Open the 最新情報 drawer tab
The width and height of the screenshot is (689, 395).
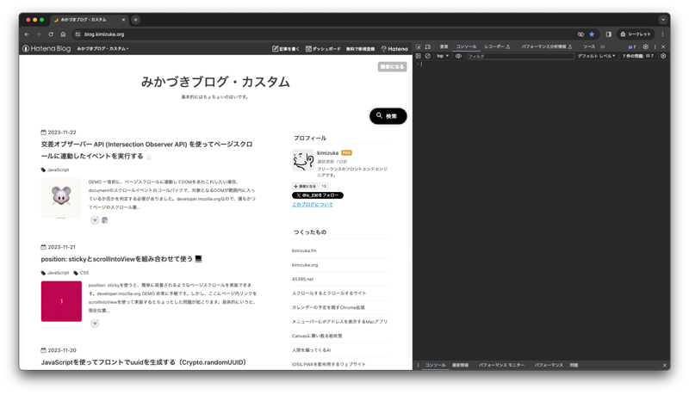pyautogui.click(x=461, y=365)
